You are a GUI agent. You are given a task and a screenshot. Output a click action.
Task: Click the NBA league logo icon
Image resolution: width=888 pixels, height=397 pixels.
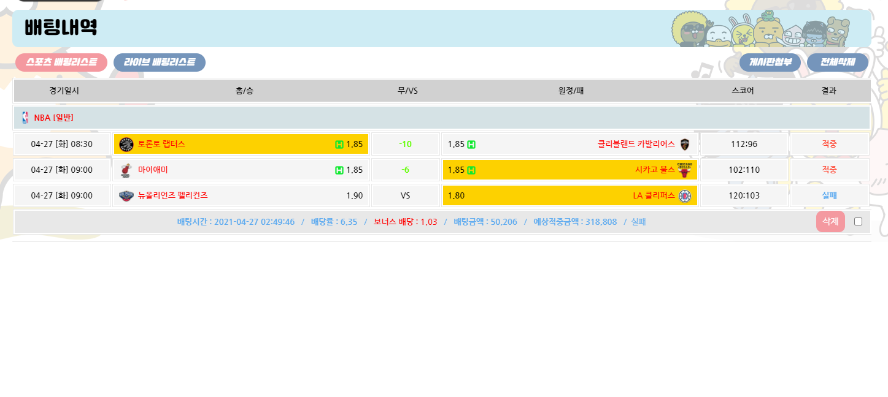pos(25,118)
